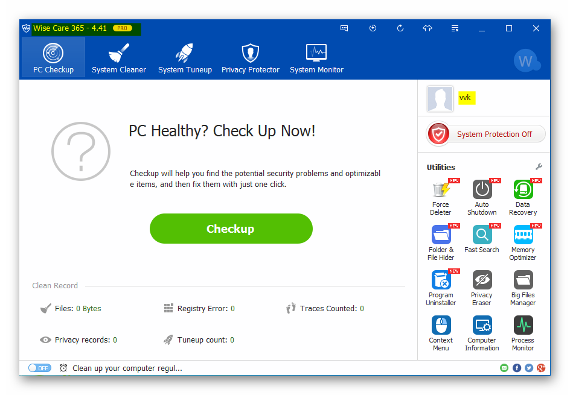Viewport: 570px width, 395px height.
Task: Open the System Tuneup tab
Action: point(185,58)
